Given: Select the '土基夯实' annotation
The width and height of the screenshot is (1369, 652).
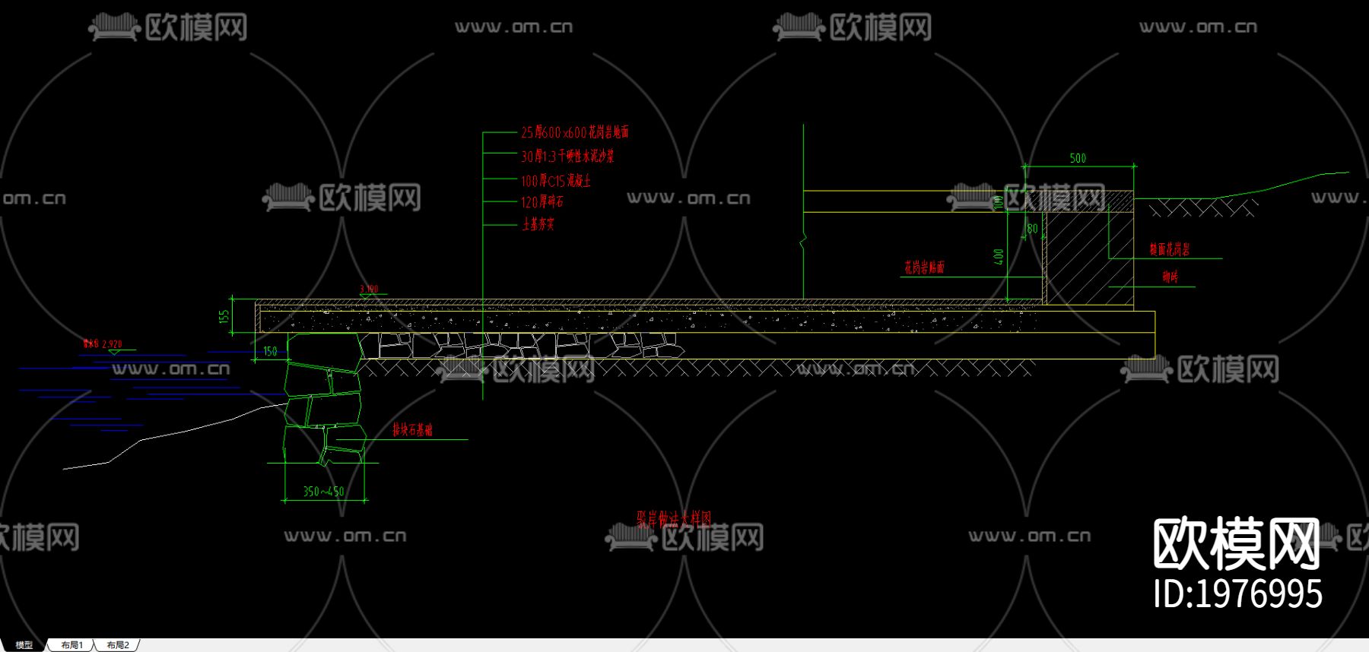Looking at the screenshot, I should click(x=538, y=224).
